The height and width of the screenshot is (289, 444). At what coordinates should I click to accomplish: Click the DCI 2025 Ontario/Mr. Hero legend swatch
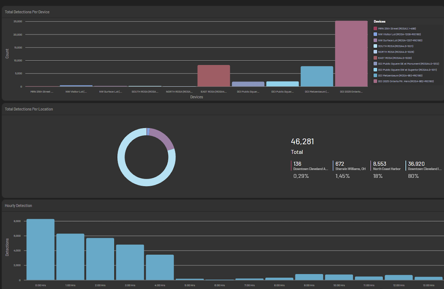(x=375, y=81)
